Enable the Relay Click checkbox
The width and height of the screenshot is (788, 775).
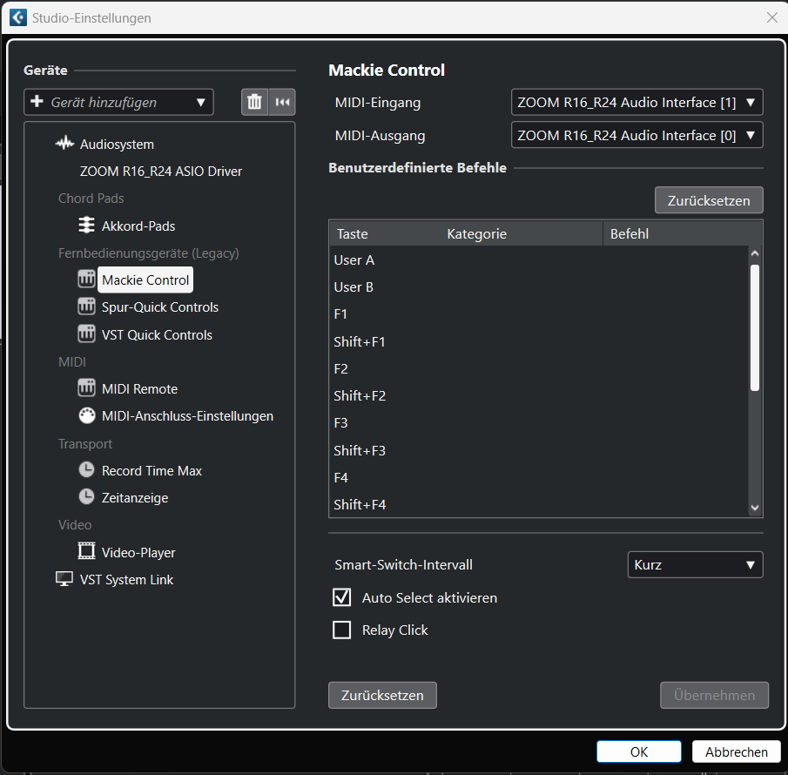click(x=342, y=630)
